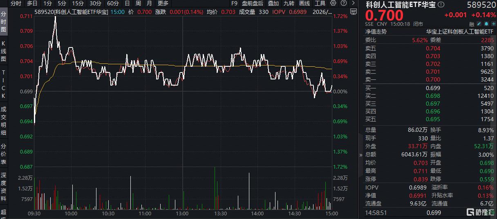Select the 15分 interval tab

(x=78, y=3)
